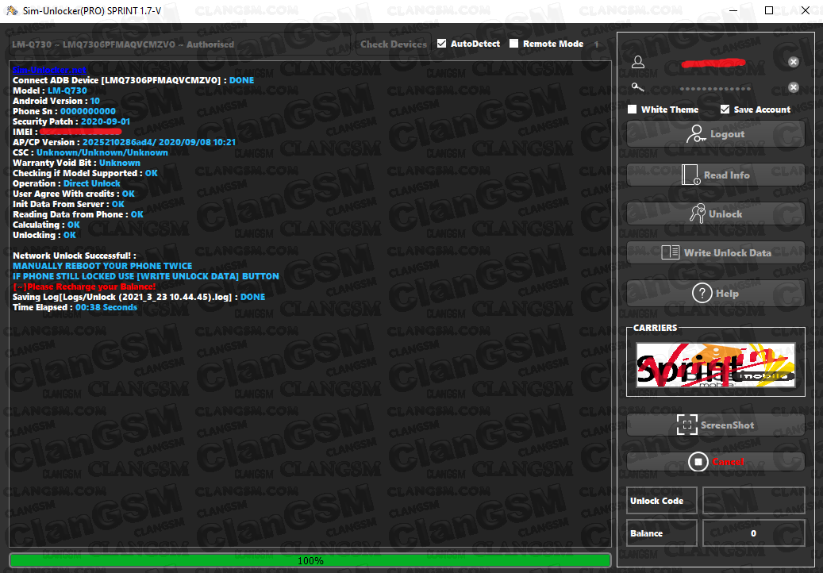Viewport: 823px width, 573px height.
Task: Click the 'Phone Sn : 0000000000' line
Action: point(64,111)
